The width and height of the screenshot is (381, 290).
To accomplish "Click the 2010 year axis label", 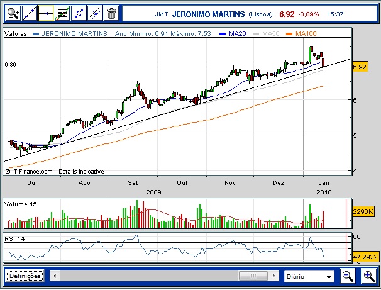I will click(324, 192).
